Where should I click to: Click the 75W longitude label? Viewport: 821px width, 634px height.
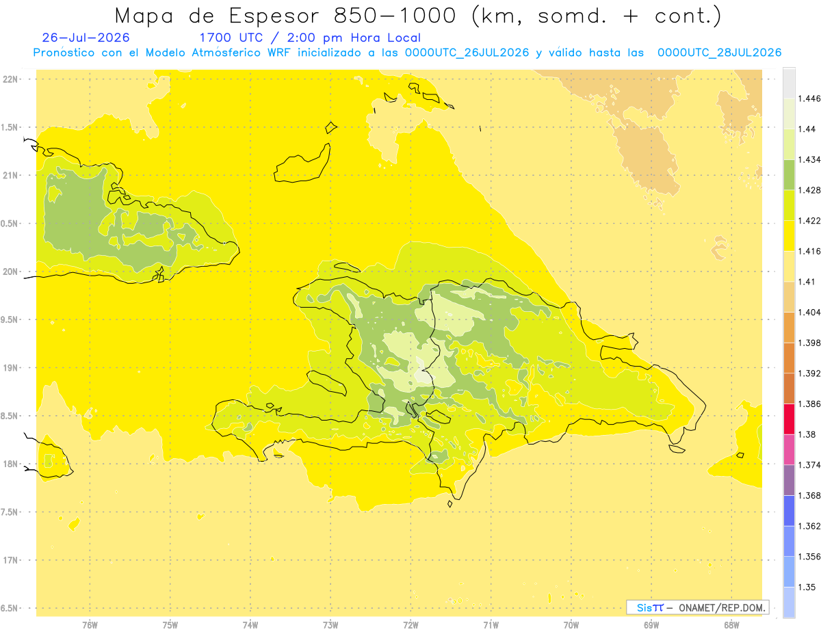click(170, 625)
